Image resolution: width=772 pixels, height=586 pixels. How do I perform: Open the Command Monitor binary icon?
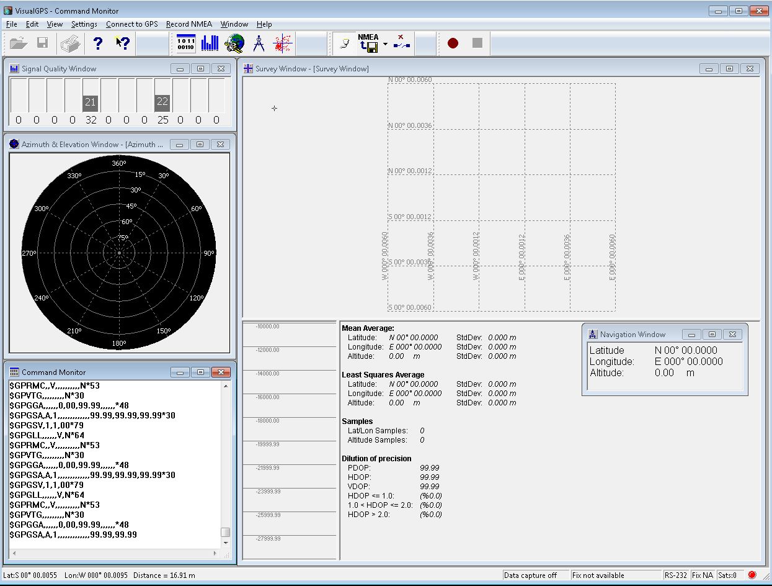186,43
